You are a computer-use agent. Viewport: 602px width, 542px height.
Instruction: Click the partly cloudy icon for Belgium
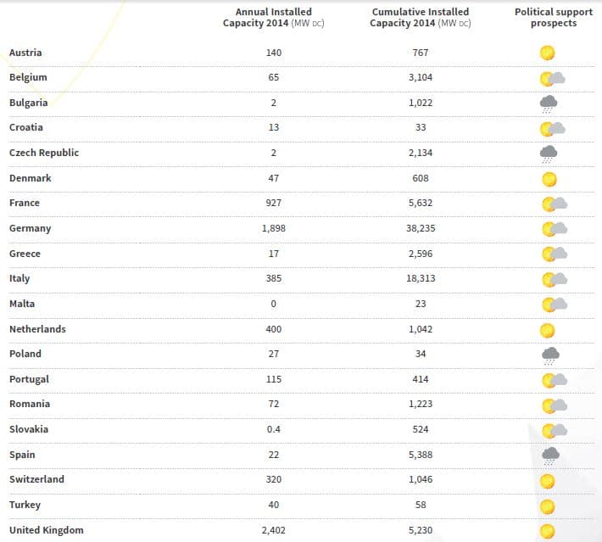(553, 79)
